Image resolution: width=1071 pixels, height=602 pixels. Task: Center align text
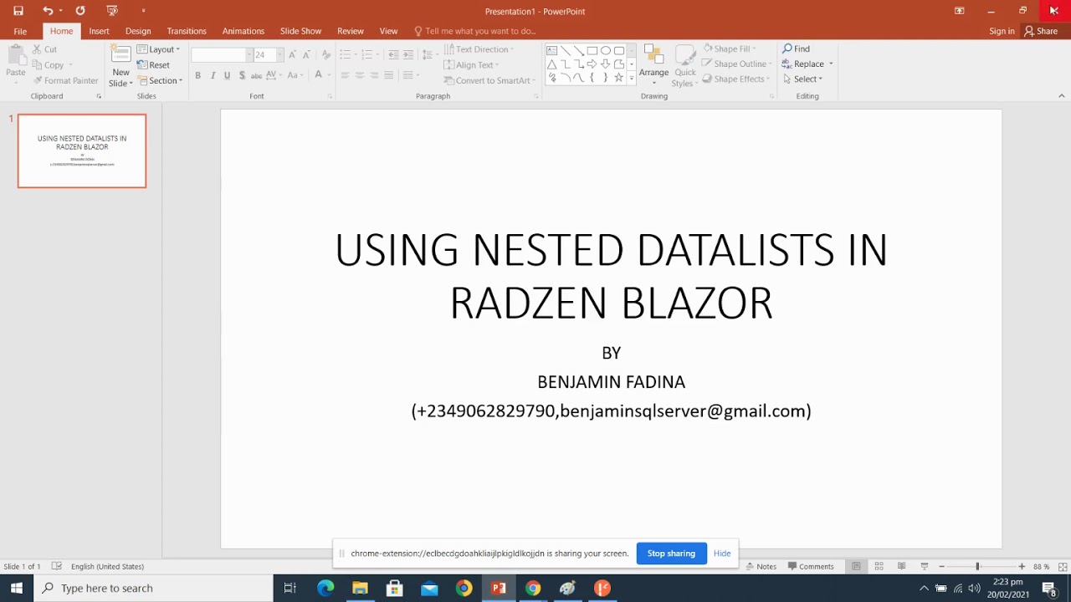tap(360, 75)
